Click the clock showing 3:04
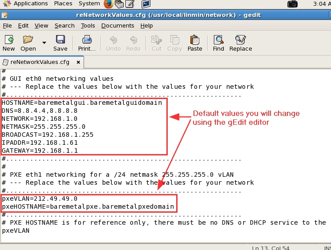 322,4
